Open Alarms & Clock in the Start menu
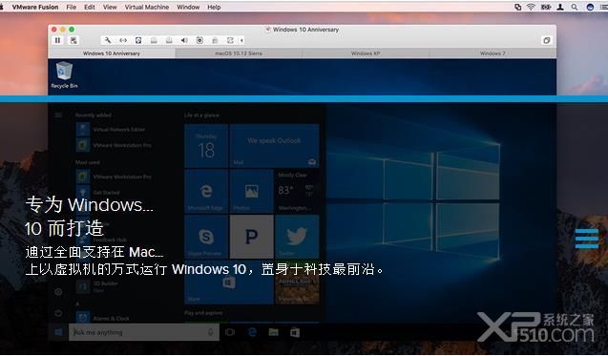The image size is (608, 356). tap(103, 319)
